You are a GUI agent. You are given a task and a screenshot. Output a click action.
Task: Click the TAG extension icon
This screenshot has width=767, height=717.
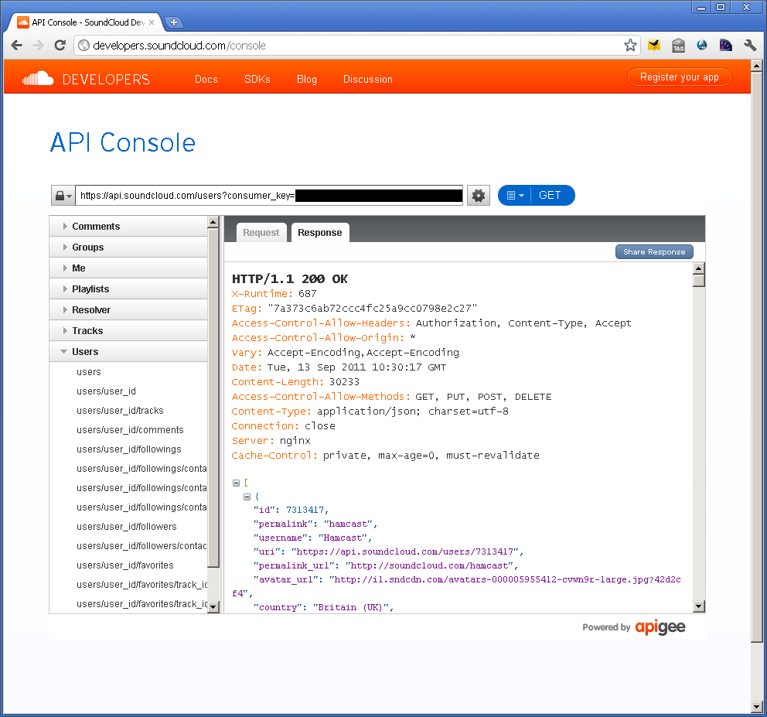678,45
